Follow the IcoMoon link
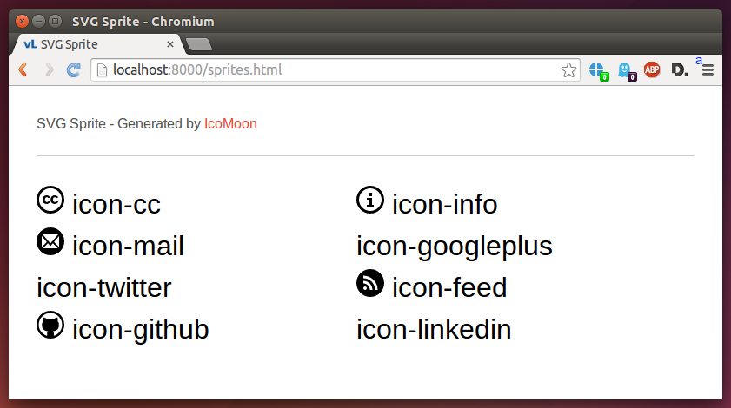Screen dimensions: 731x408 click(x=230, y=124)
